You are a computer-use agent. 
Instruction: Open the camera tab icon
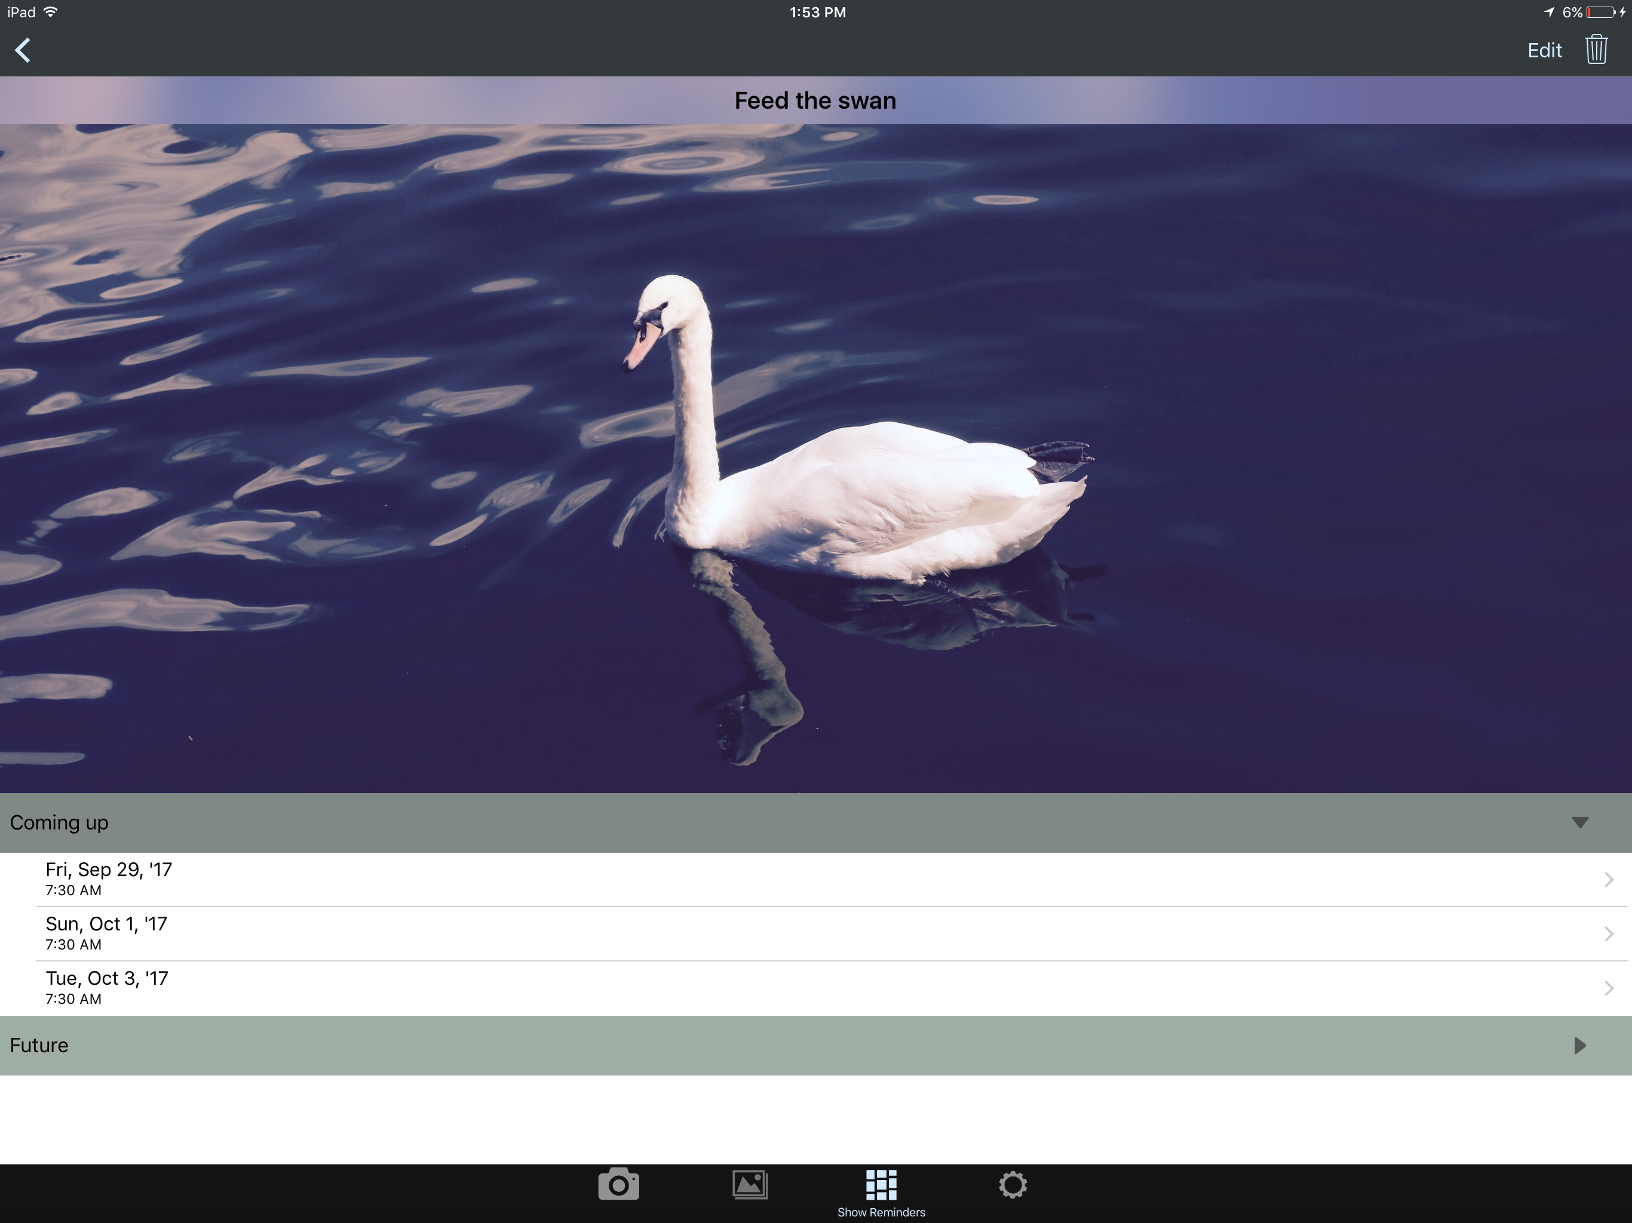618,1185
